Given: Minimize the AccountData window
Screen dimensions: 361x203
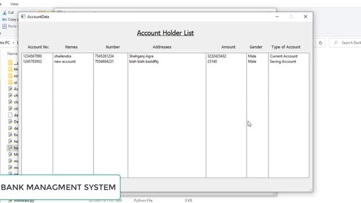Looking at the screenshot, I should [x=277, y=16].
